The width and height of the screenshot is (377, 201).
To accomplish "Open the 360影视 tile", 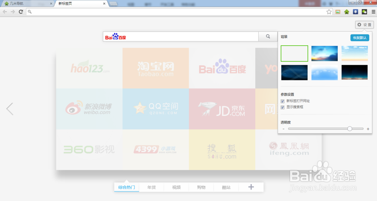I will (89, 150).
